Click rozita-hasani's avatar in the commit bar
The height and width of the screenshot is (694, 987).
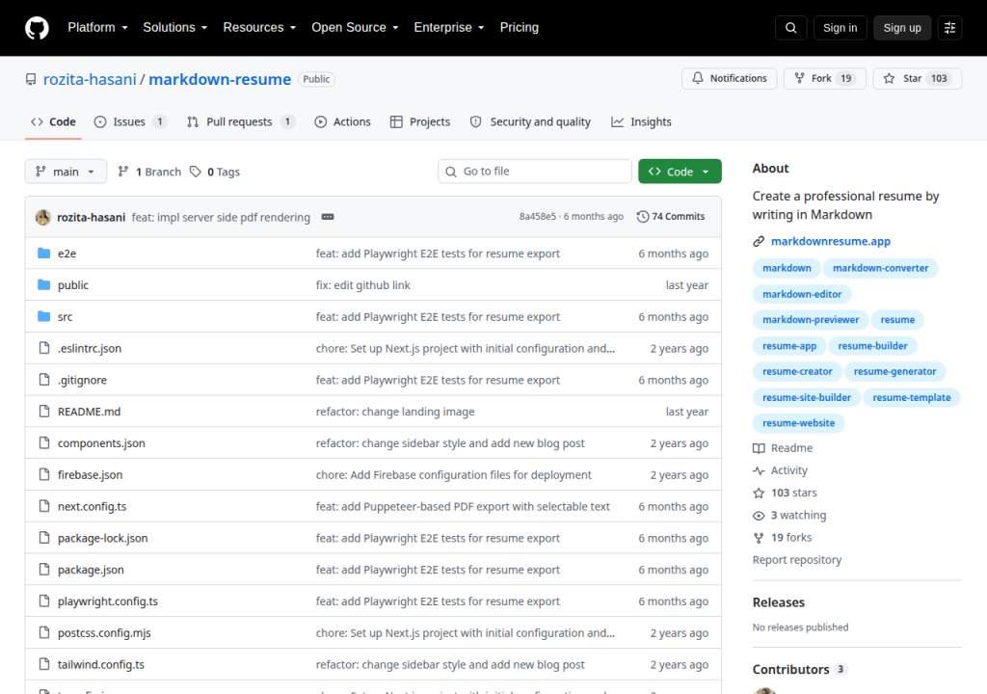coord(42,217)
